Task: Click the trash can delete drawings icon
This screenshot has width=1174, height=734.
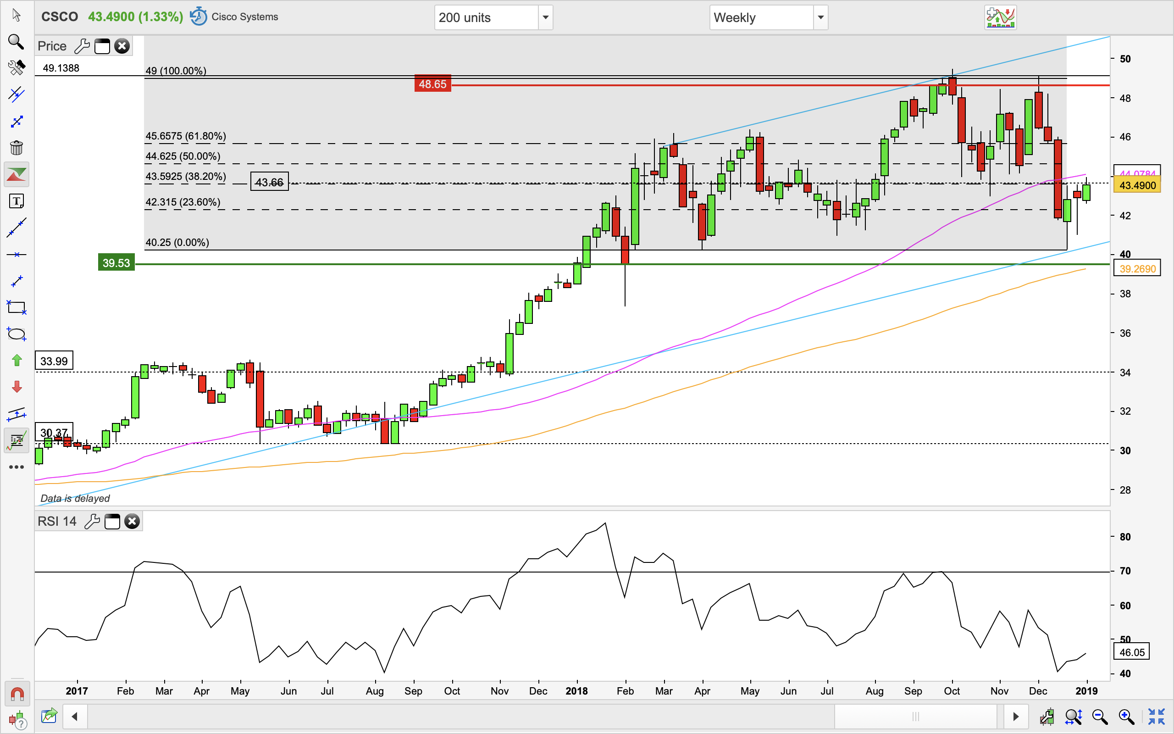Action: pyautogui.click(x=17, y=147)
